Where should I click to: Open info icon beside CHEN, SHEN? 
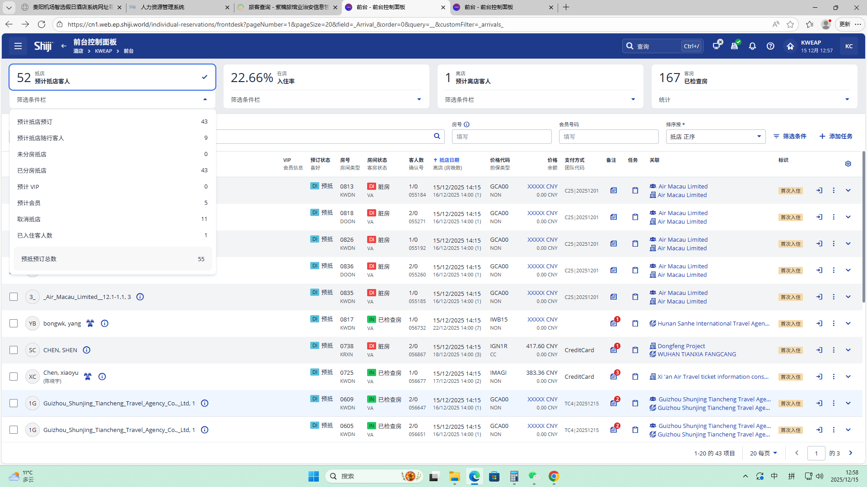click(x=87, y=350)
